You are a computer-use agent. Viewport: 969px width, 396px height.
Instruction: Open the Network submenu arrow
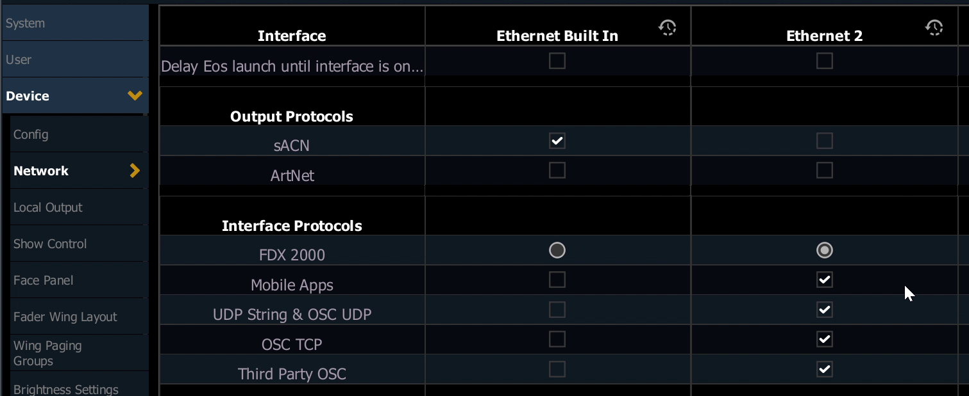[x=135, y=171]
